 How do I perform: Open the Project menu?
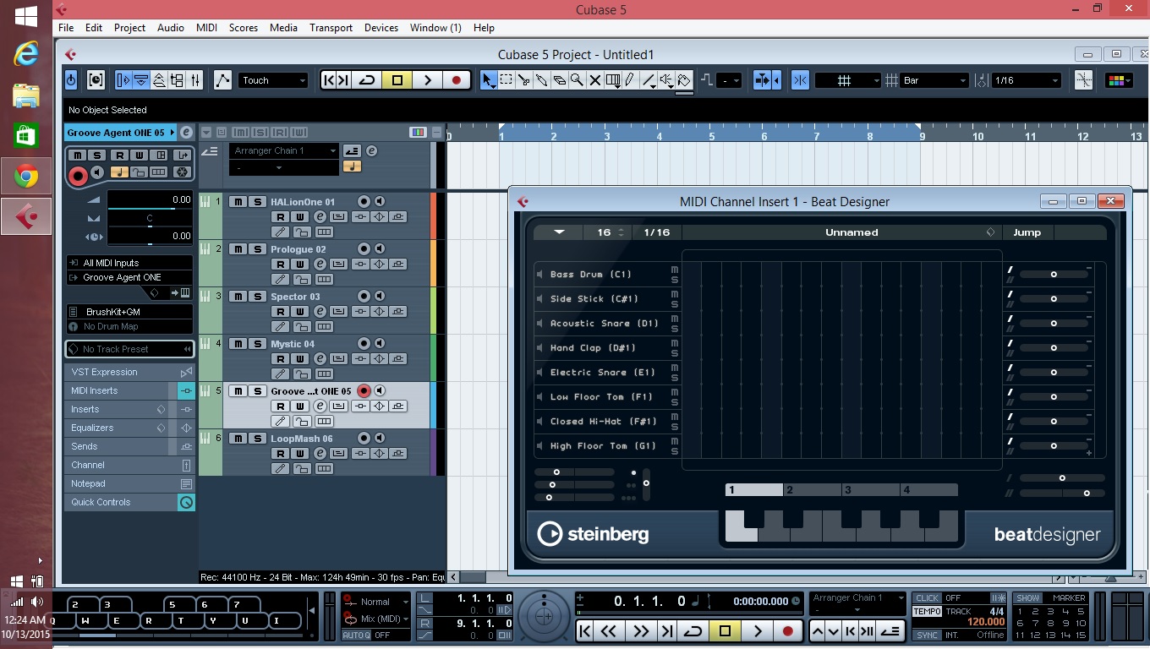pos(129,28)
